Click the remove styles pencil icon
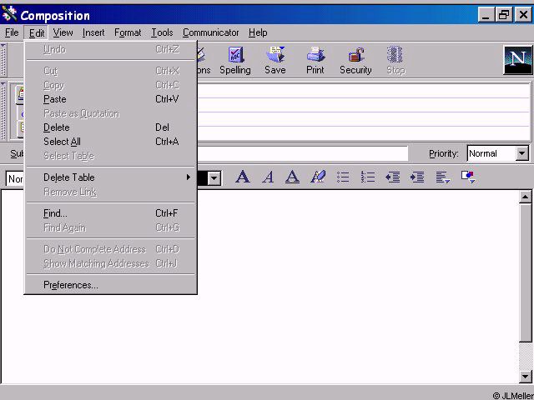The width and height of the screenshot is (534, 400). 318,177
